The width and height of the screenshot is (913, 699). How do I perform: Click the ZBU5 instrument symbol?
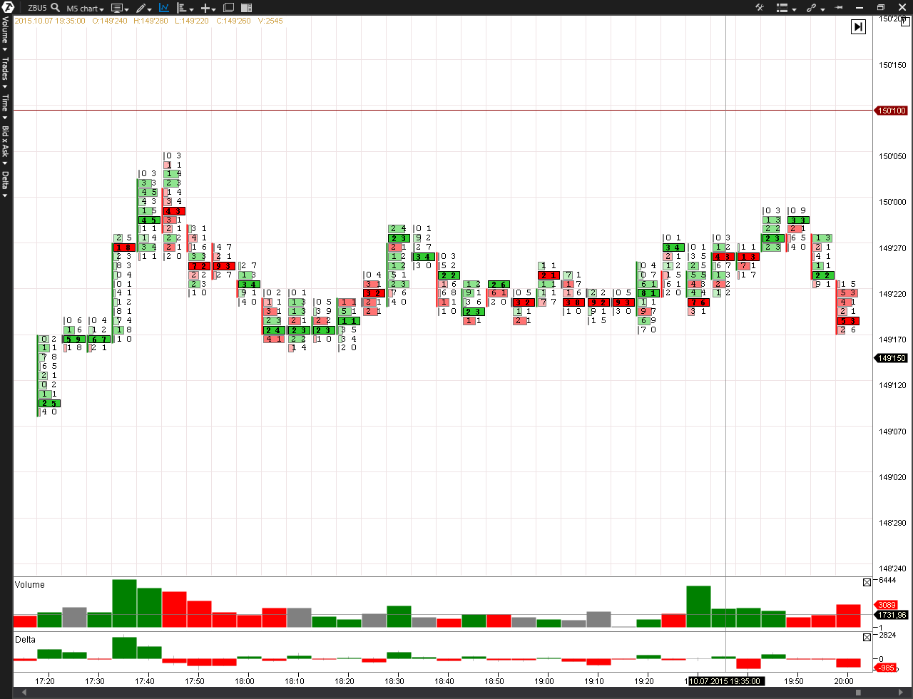pos(37,9)
